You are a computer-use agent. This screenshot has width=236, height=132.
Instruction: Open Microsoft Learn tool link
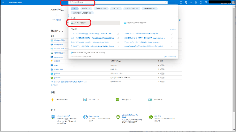click(63, 116)
